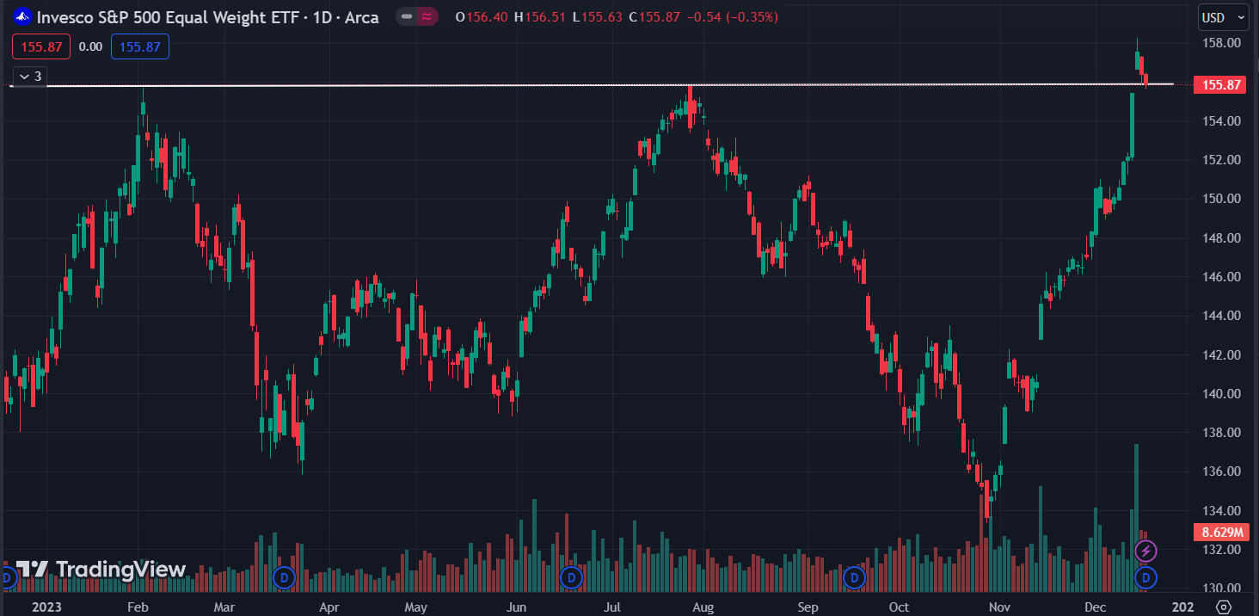Toggle the grey dash status pill icon
The height and width of the screenshot is (616, 1259).
(407, 16)
